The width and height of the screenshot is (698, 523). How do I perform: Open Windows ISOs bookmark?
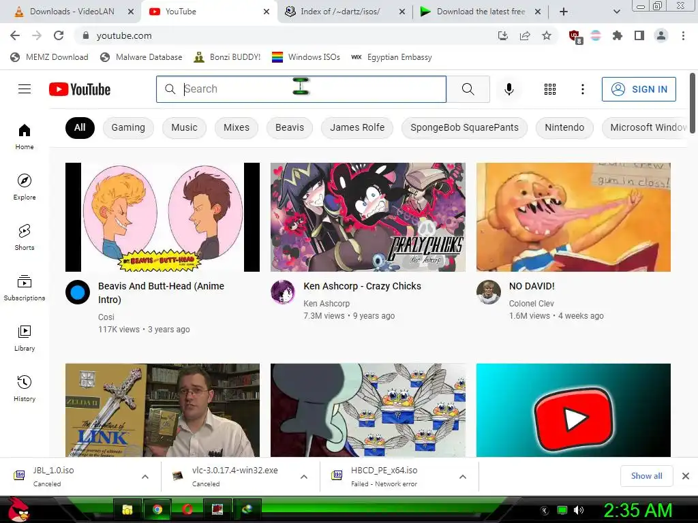[306, 57]
